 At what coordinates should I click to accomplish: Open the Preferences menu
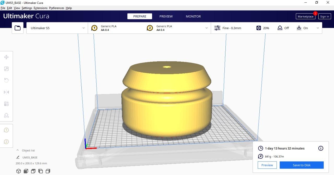tap(57, 8)
